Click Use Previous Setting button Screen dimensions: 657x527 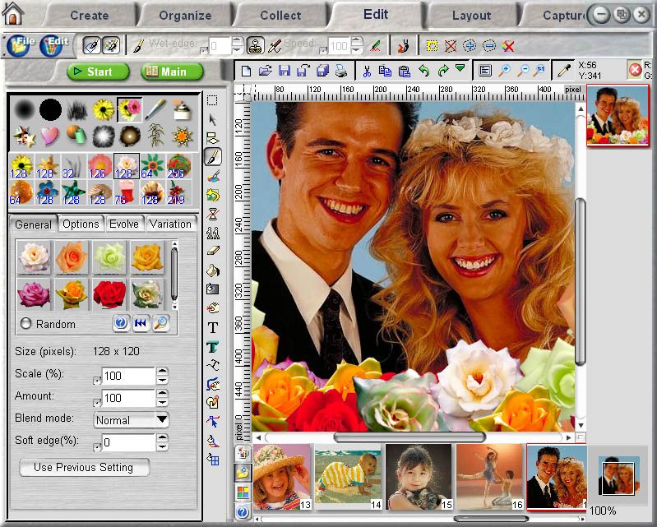84,467
